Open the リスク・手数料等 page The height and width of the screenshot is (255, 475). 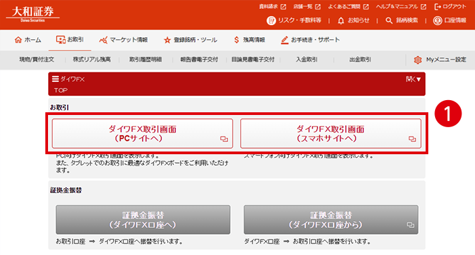point(294,20)
